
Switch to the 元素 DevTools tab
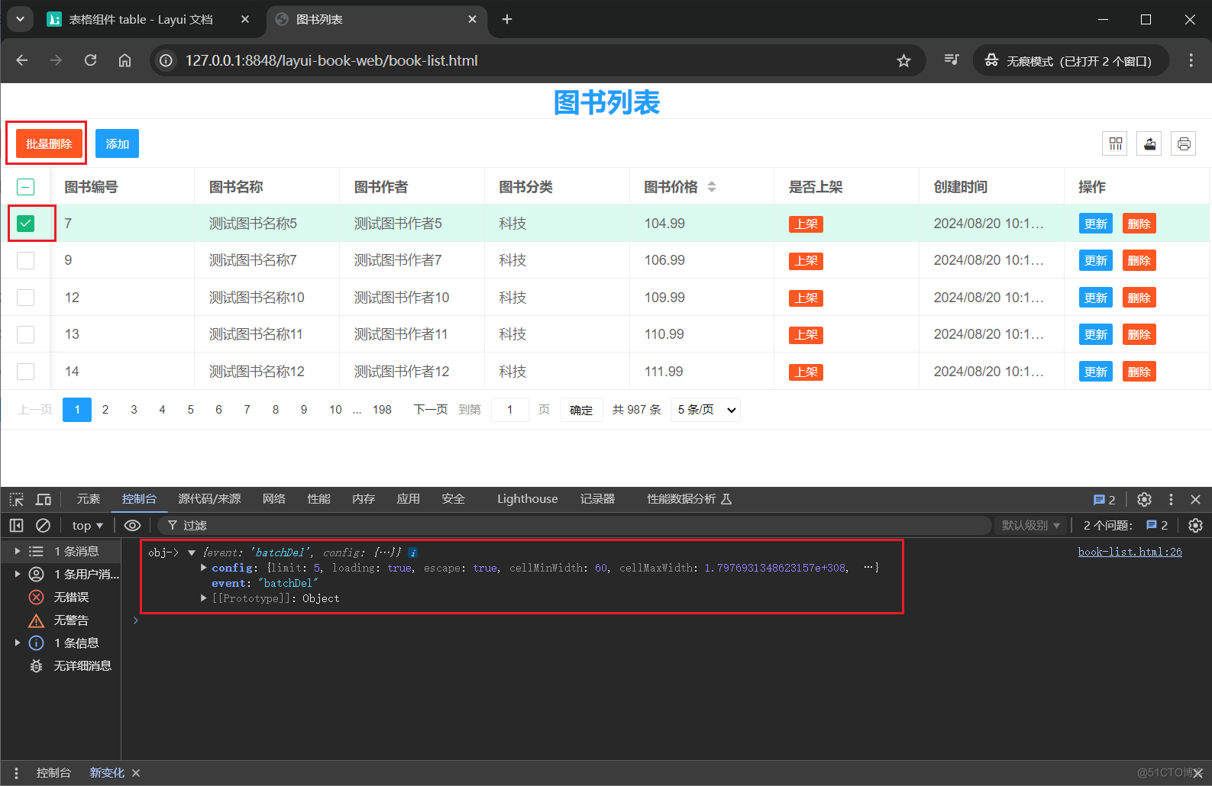[88, 499]
